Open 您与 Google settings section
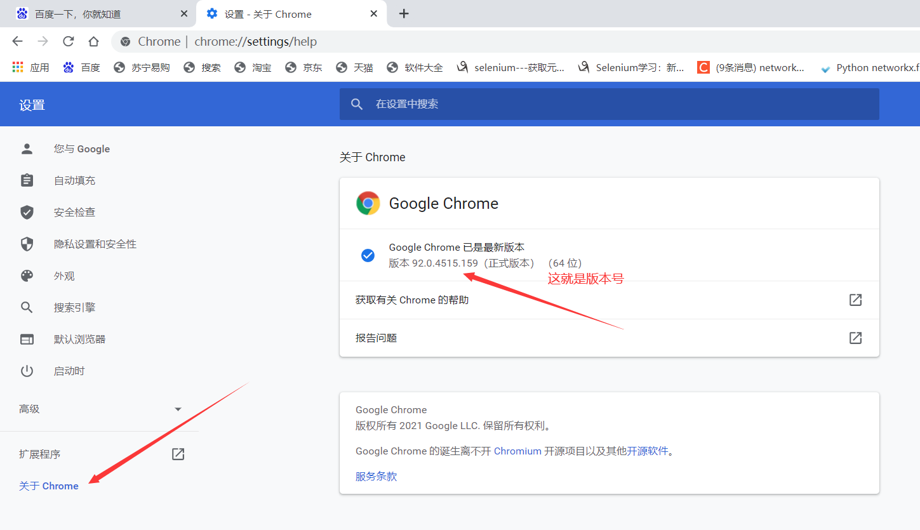This screenshot has height=530, width=920. tap(81, 149)
